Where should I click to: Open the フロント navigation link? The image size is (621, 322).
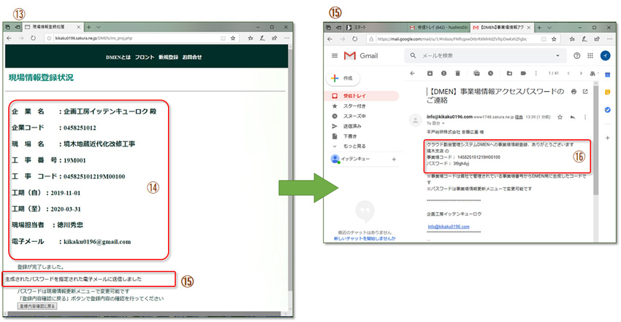point(145,57)
